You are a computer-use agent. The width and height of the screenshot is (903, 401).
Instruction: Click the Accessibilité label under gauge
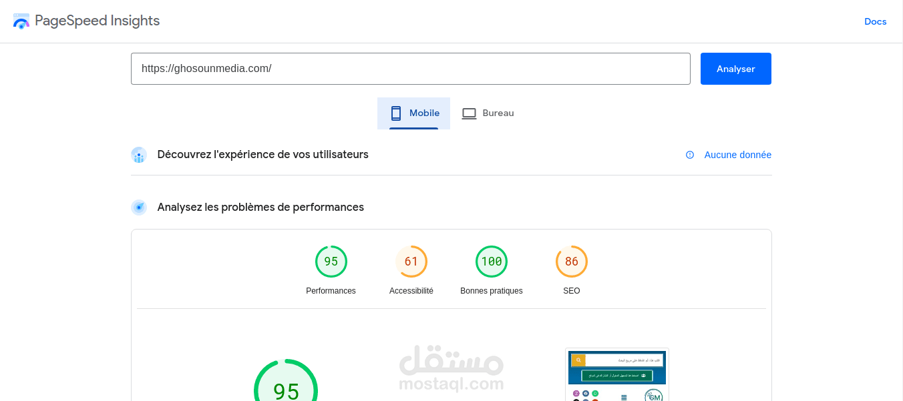[x=411, y=291]
